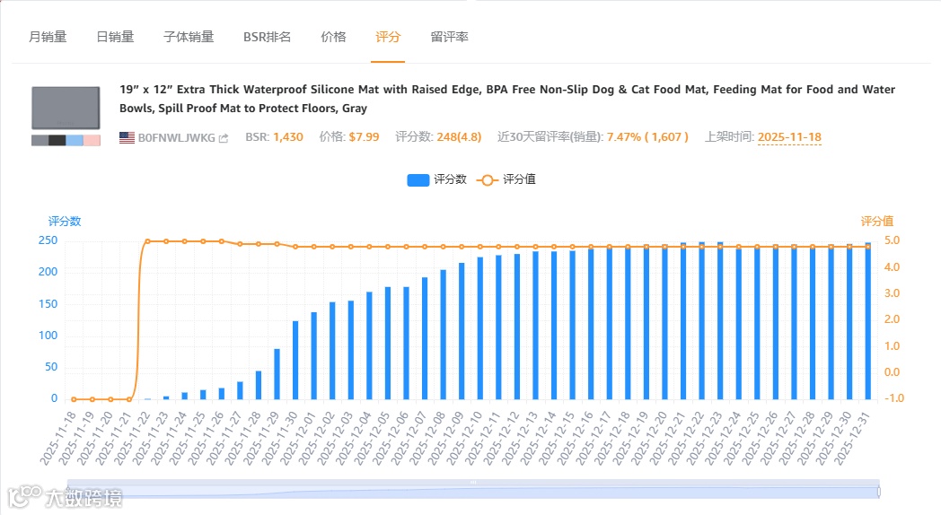Image resolution: width=941 pixels, height=515 pixels.
Task: Click the left axis title 评分数
Action: pos(65,222)
